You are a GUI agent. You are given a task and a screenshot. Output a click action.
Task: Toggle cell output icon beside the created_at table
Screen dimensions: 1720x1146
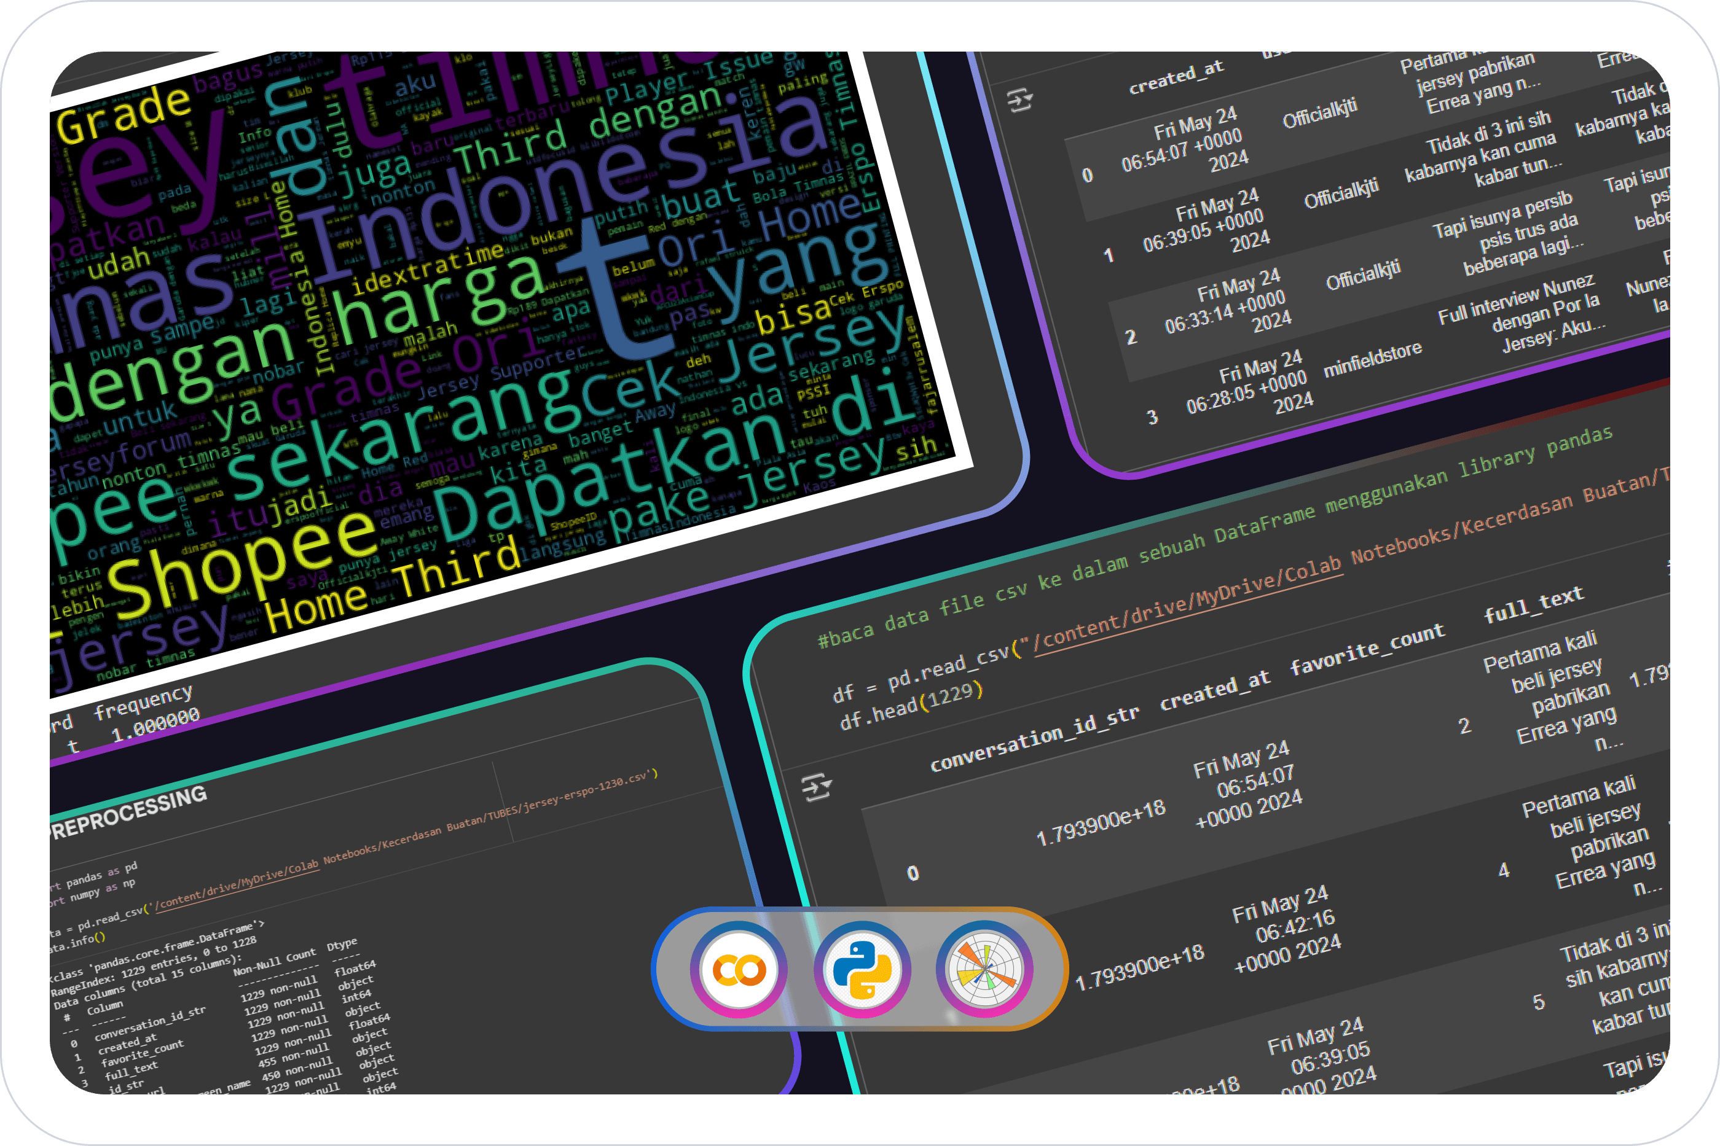(x=1020, y=100)
